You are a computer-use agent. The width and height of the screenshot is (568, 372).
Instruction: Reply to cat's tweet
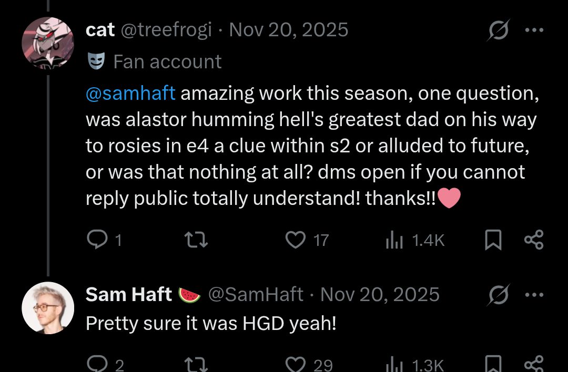[x=97, y=240]
